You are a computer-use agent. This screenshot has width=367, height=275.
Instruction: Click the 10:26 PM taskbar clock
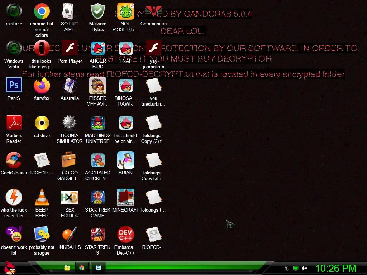pos(336,268)
